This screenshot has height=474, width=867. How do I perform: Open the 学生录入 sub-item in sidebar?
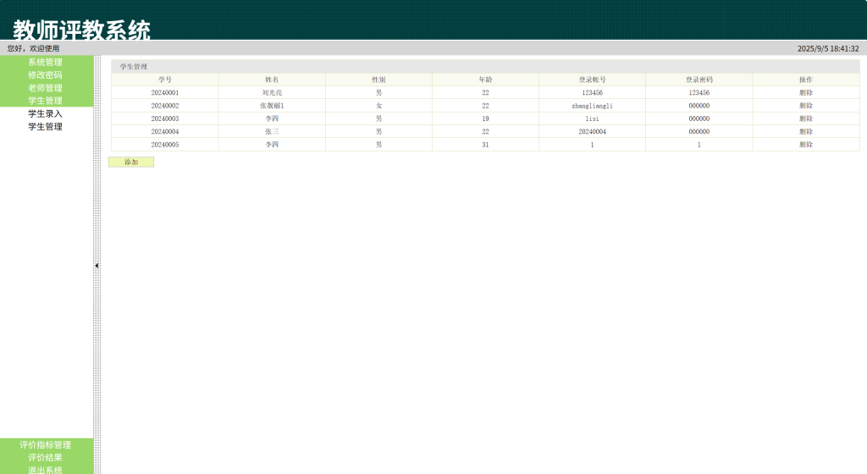click(46, 113)
